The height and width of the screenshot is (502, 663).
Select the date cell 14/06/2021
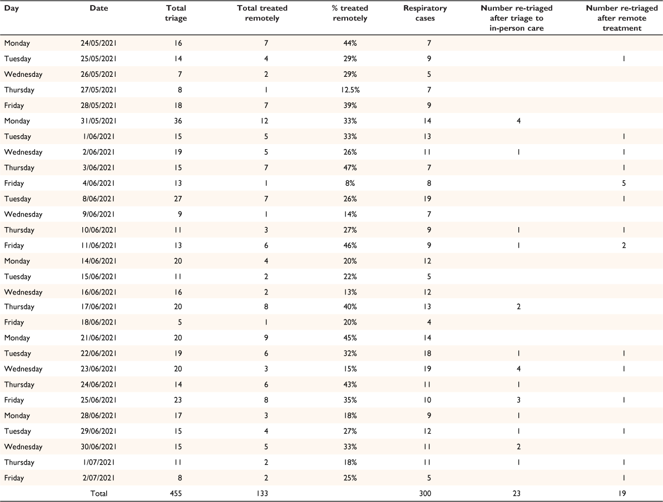tap(98, 262)
